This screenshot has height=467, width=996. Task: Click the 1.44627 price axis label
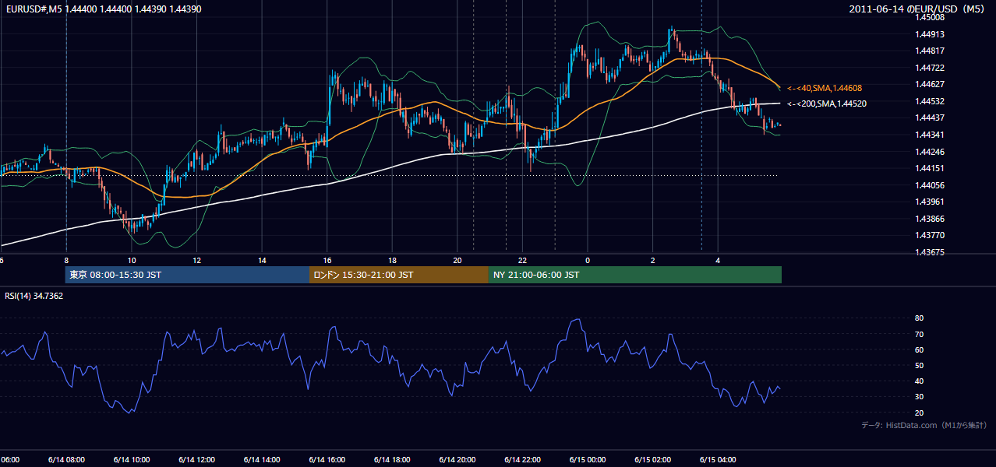click(930, 84)
